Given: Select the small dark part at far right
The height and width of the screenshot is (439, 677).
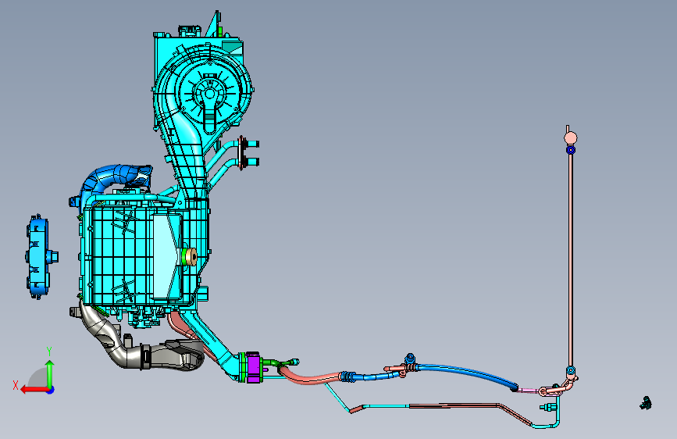Looking at the screenshot, I should click(x=646, y=403).
